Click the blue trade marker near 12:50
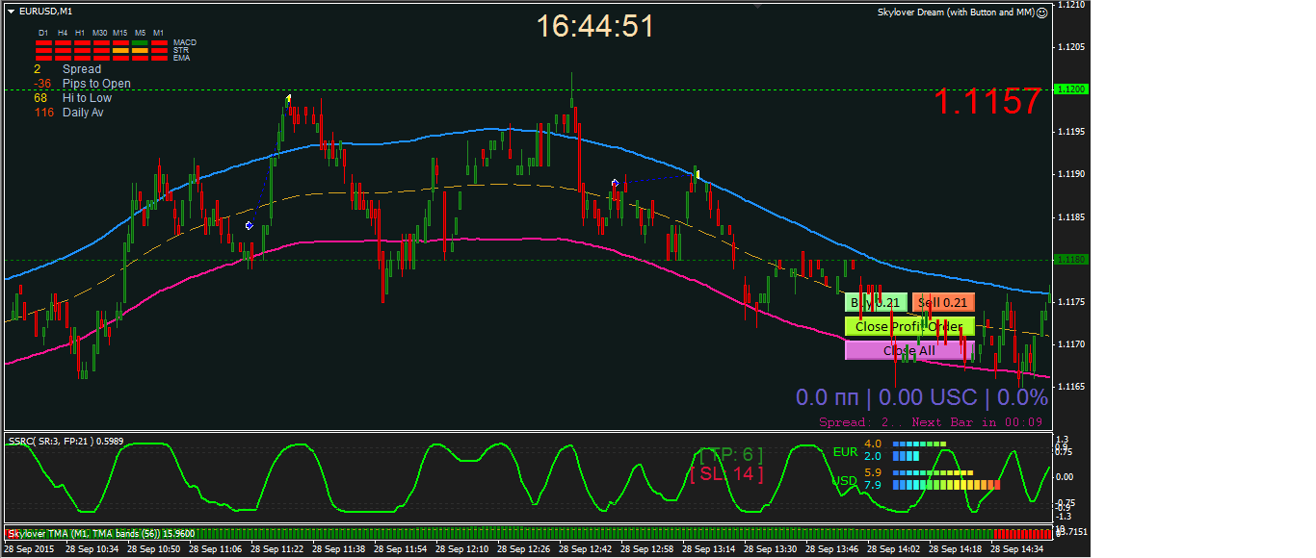This screenshot has width=1316, height=558. (615, 182)
